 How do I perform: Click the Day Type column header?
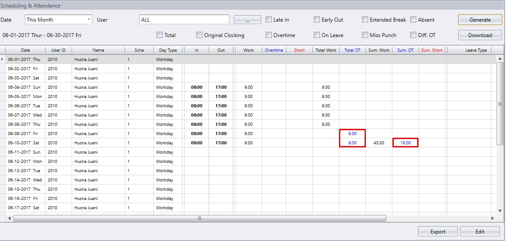click(x=168, y=50)
